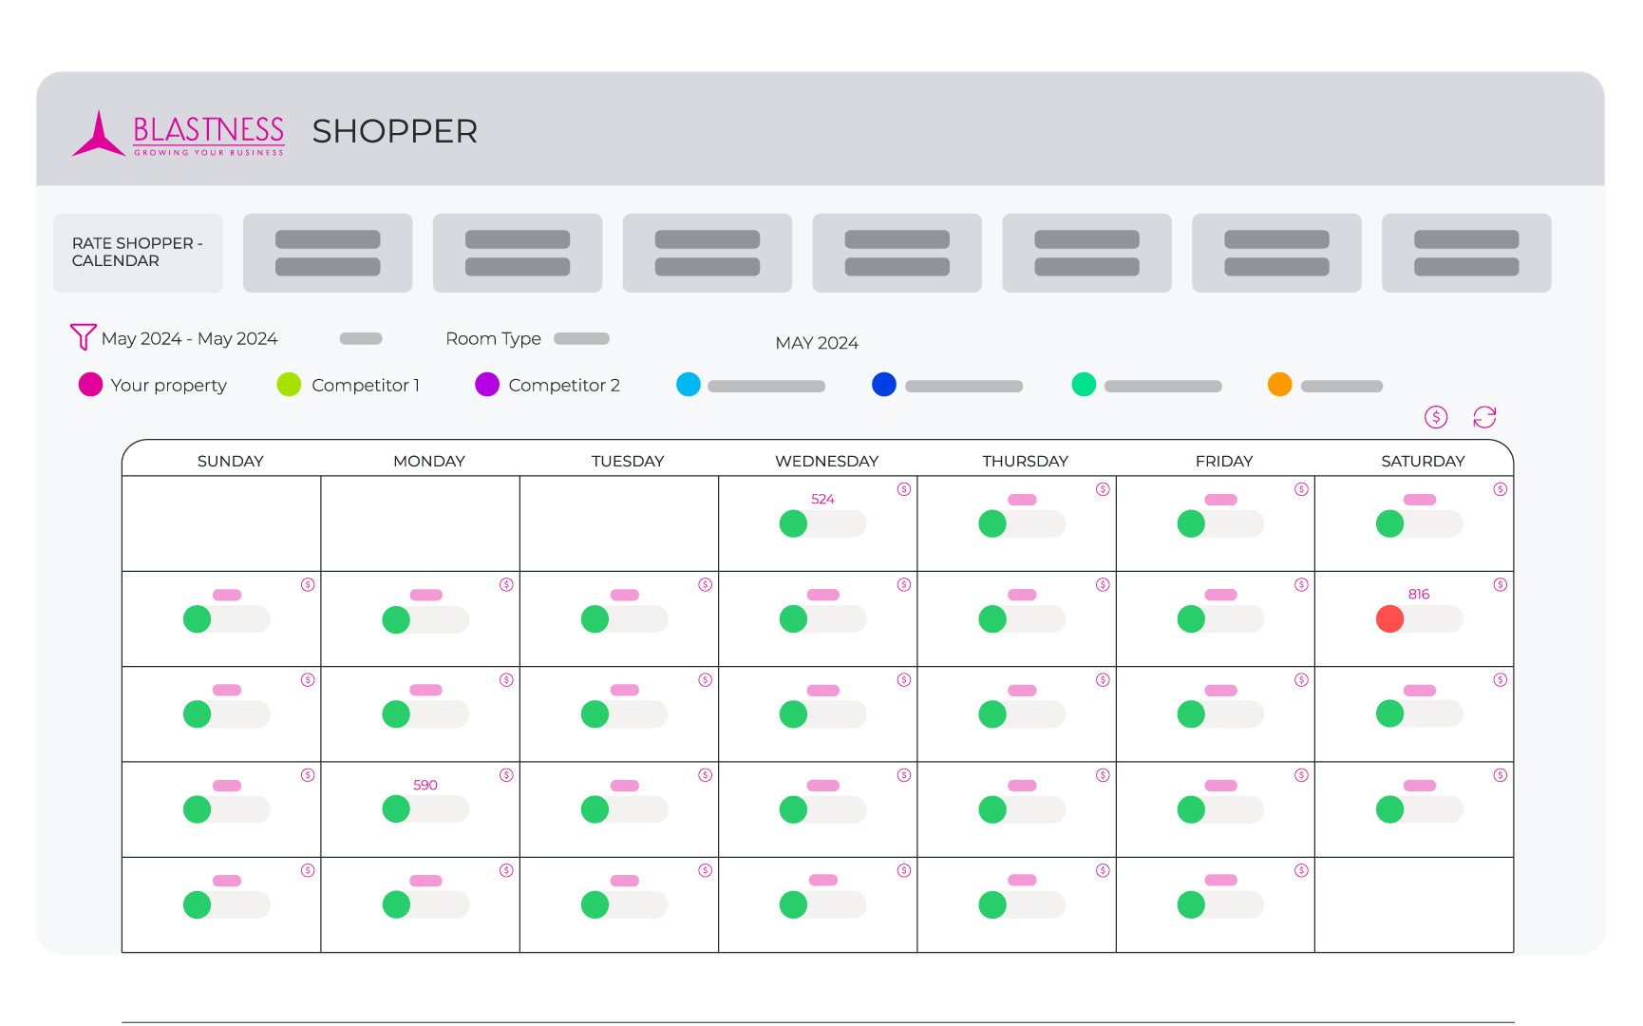Image resolution: width=1643 pixels, height=1026 pixels.
Task: Toggle the green switch under 590
Action: 425,809
